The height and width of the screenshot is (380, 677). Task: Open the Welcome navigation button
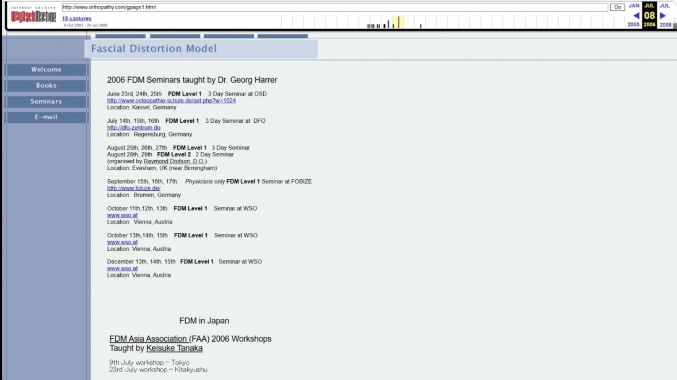(x=46, y=69)
